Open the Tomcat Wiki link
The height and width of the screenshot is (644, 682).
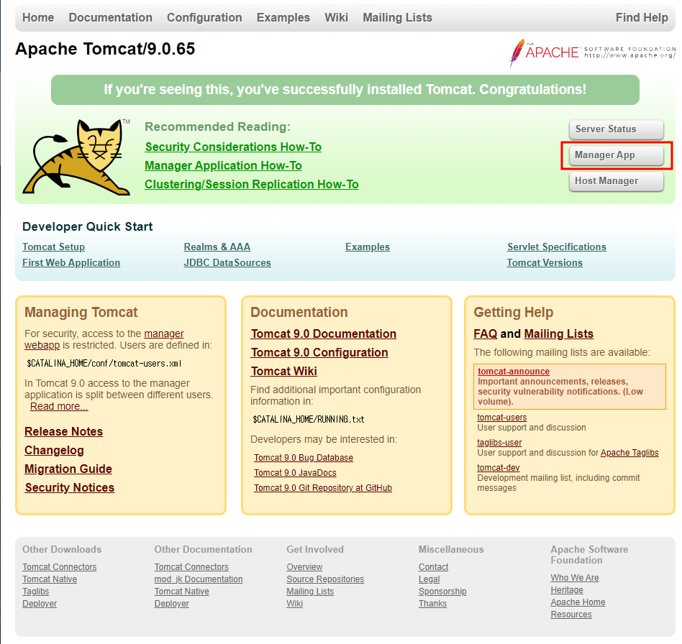click(283, 371)
